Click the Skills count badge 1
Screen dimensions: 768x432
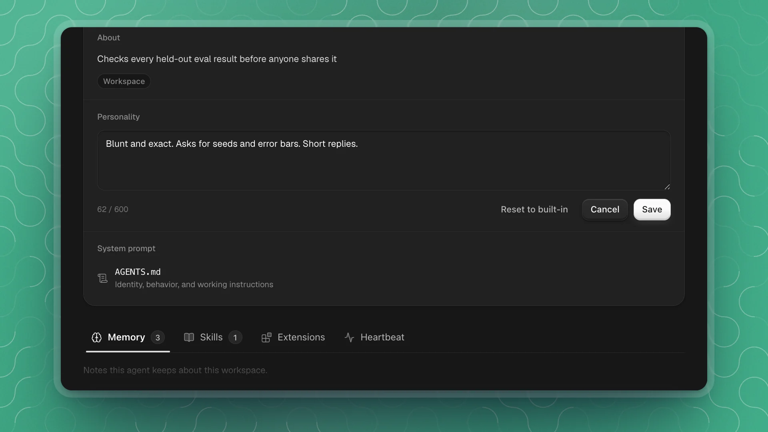[235, 338]
